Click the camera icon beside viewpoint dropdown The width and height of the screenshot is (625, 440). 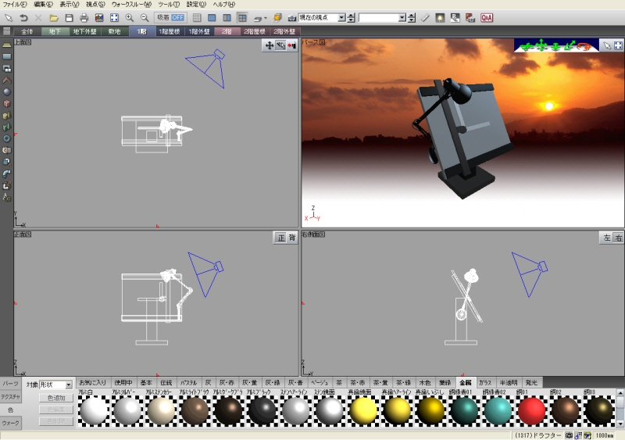point(291,17)
